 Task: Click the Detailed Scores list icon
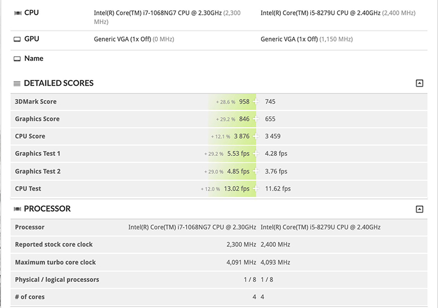17,84
